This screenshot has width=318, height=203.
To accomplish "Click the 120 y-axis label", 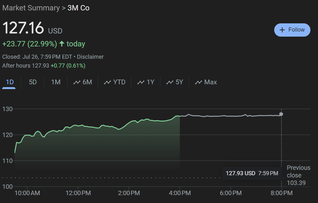I will point(8,135).
